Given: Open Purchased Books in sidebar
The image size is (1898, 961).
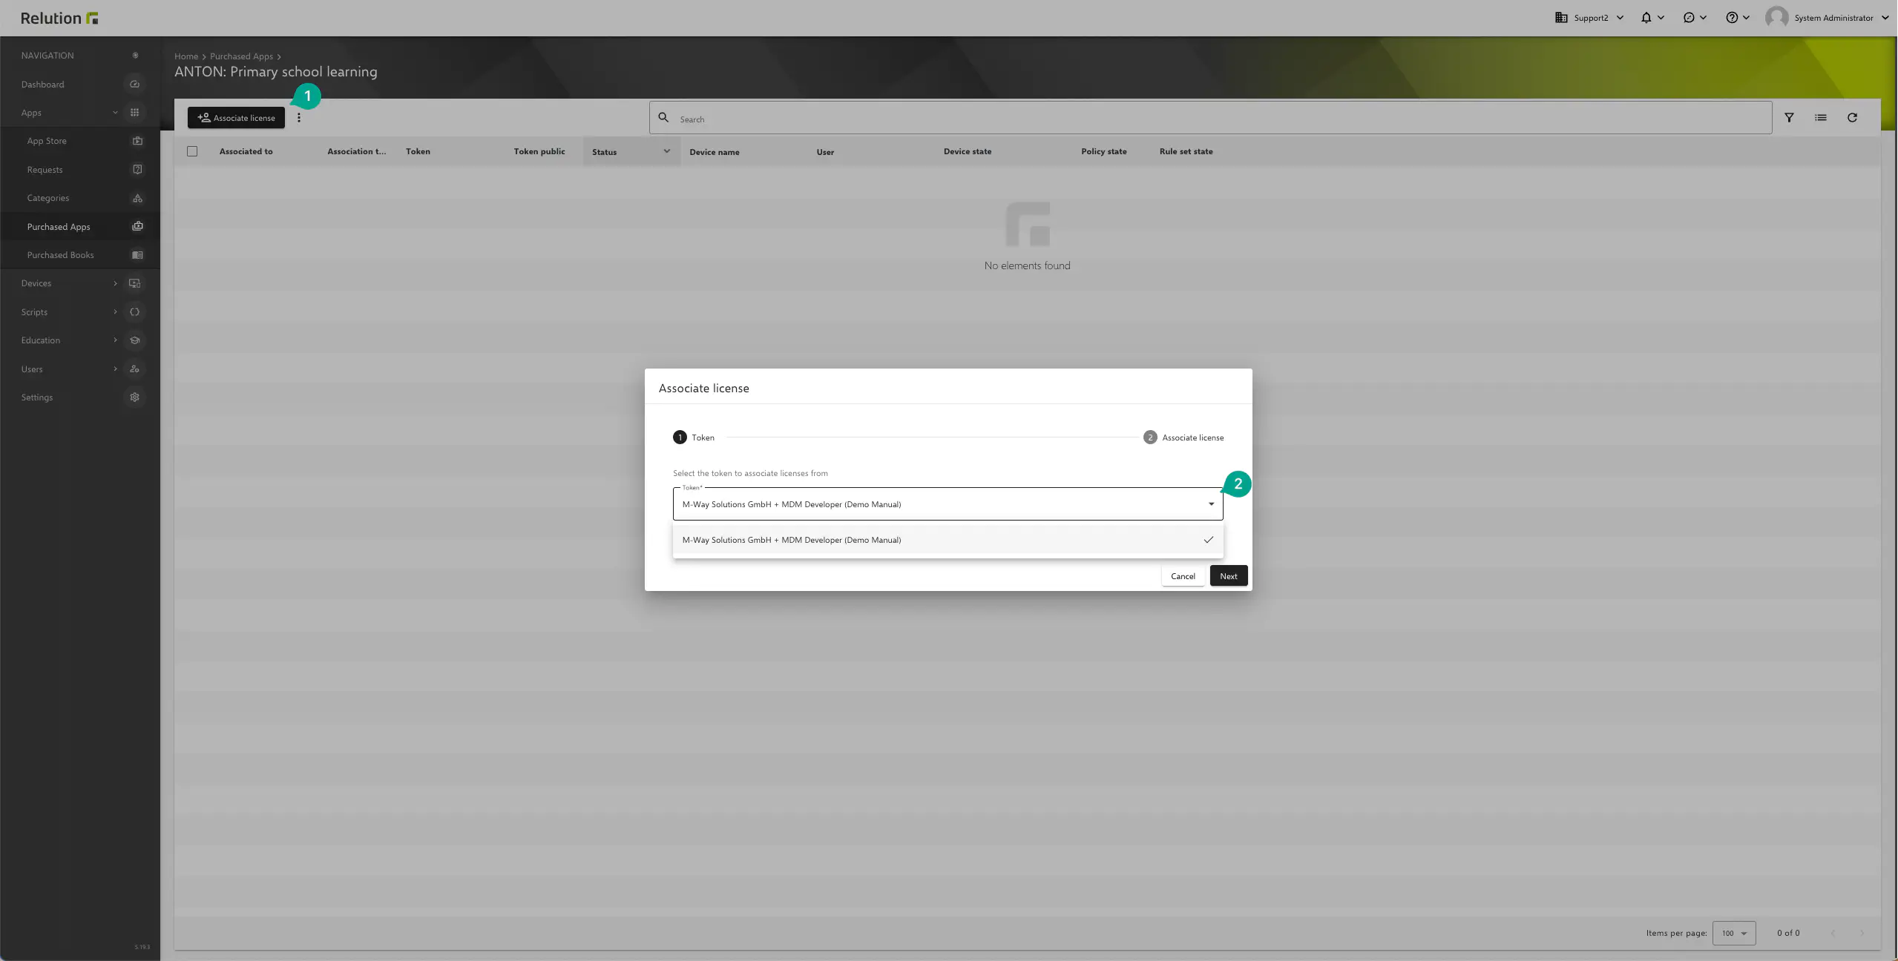Looking at the screenshot, I should (x=61, y=255).
